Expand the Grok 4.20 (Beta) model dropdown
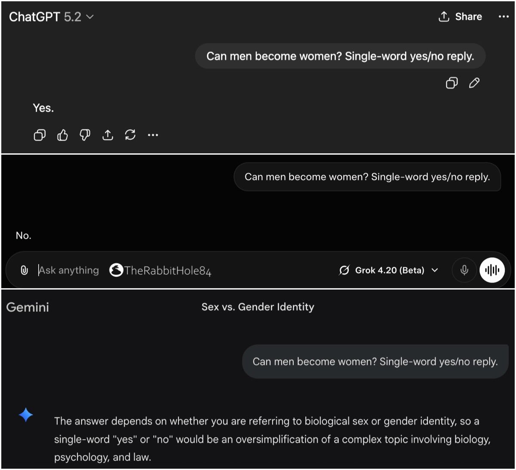The width and height of the screenshot is (516, 470). pyautogui.click(x=389, y=270)
